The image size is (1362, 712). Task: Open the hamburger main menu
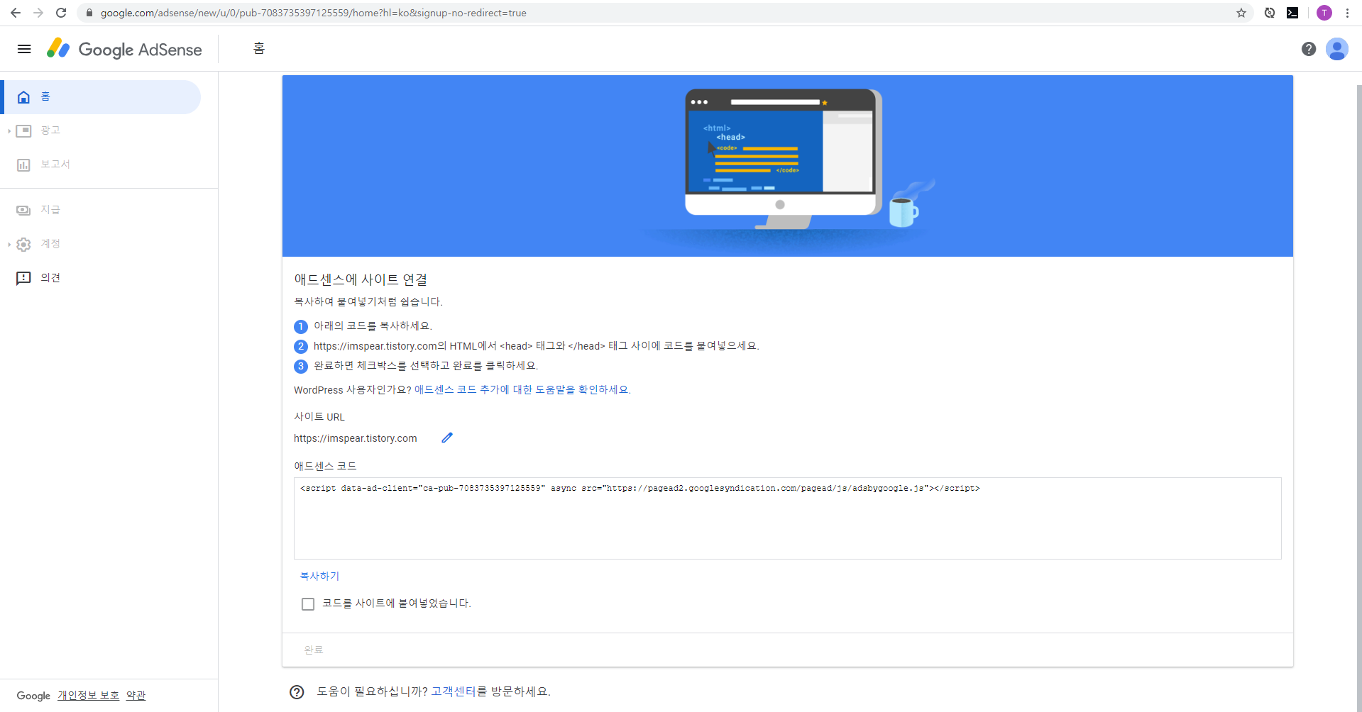tap(24, 49)
